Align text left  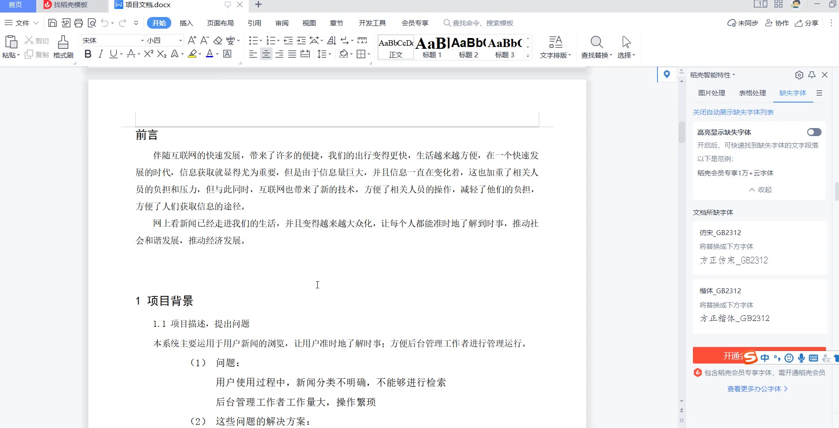(253, 54)
